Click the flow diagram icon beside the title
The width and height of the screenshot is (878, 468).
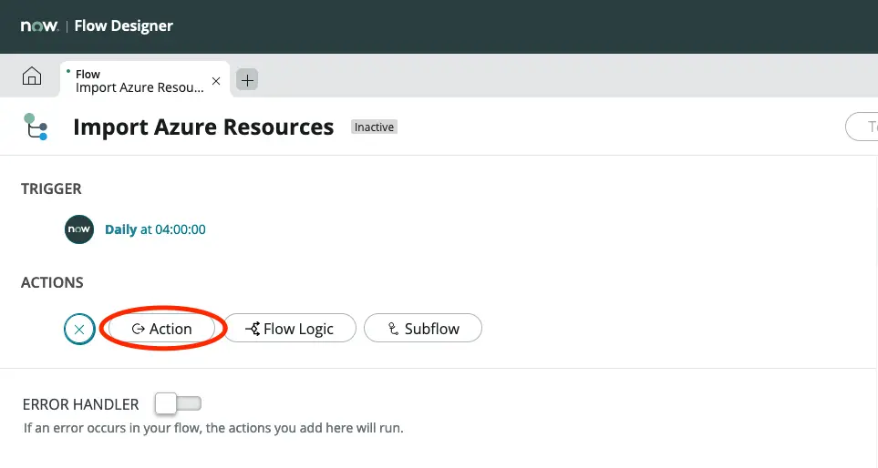click(36, 127)
